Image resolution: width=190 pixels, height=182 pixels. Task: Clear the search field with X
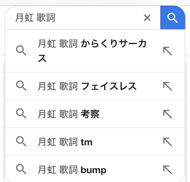coord(147,18)
